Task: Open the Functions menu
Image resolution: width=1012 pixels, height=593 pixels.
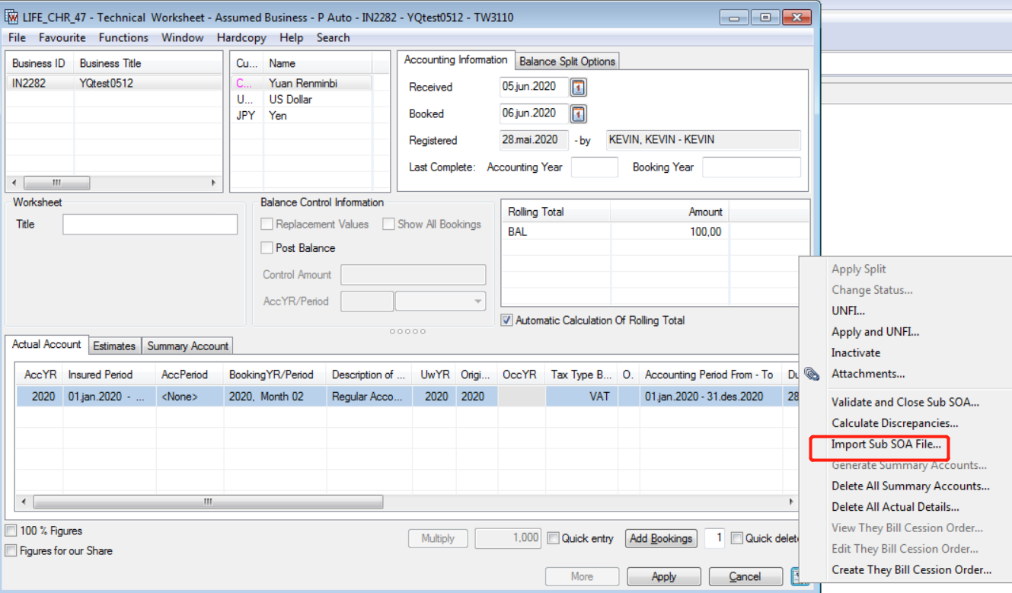Action: 123,37
